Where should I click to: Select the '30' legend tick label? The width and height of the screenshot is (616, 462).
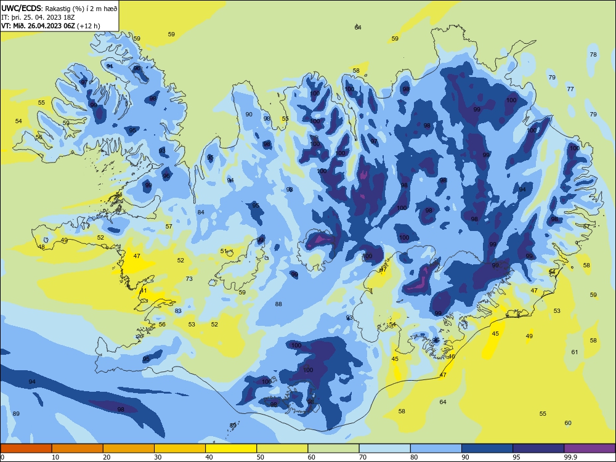pos(158,457)
